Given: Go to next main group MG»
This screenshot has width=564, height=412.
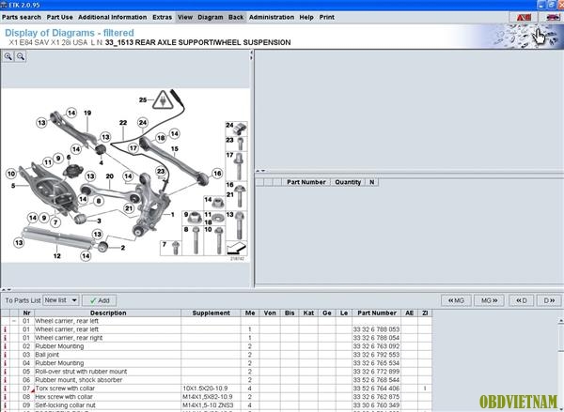Looking at the screenshot, I should [x=489, y=300].
